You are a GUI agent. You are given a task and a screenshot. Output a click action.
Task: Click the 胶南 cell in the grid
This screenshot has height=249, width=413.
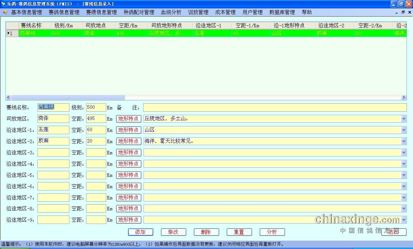click(335, 33)
